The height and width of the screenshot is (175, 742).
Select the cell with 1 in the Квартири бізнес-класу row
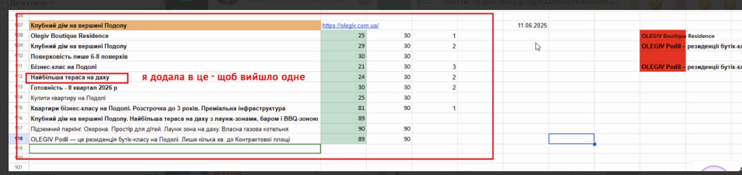435,108
